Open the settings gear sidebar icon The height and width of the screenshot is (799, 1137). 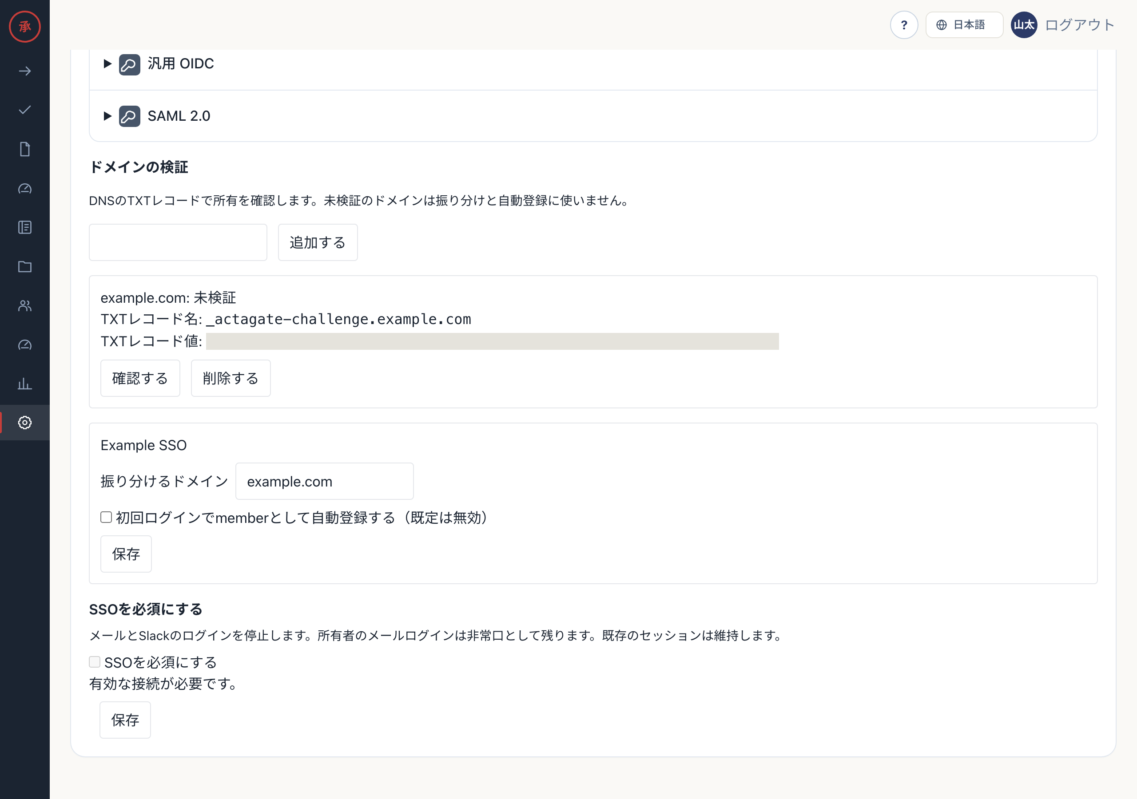click(25, 422)
